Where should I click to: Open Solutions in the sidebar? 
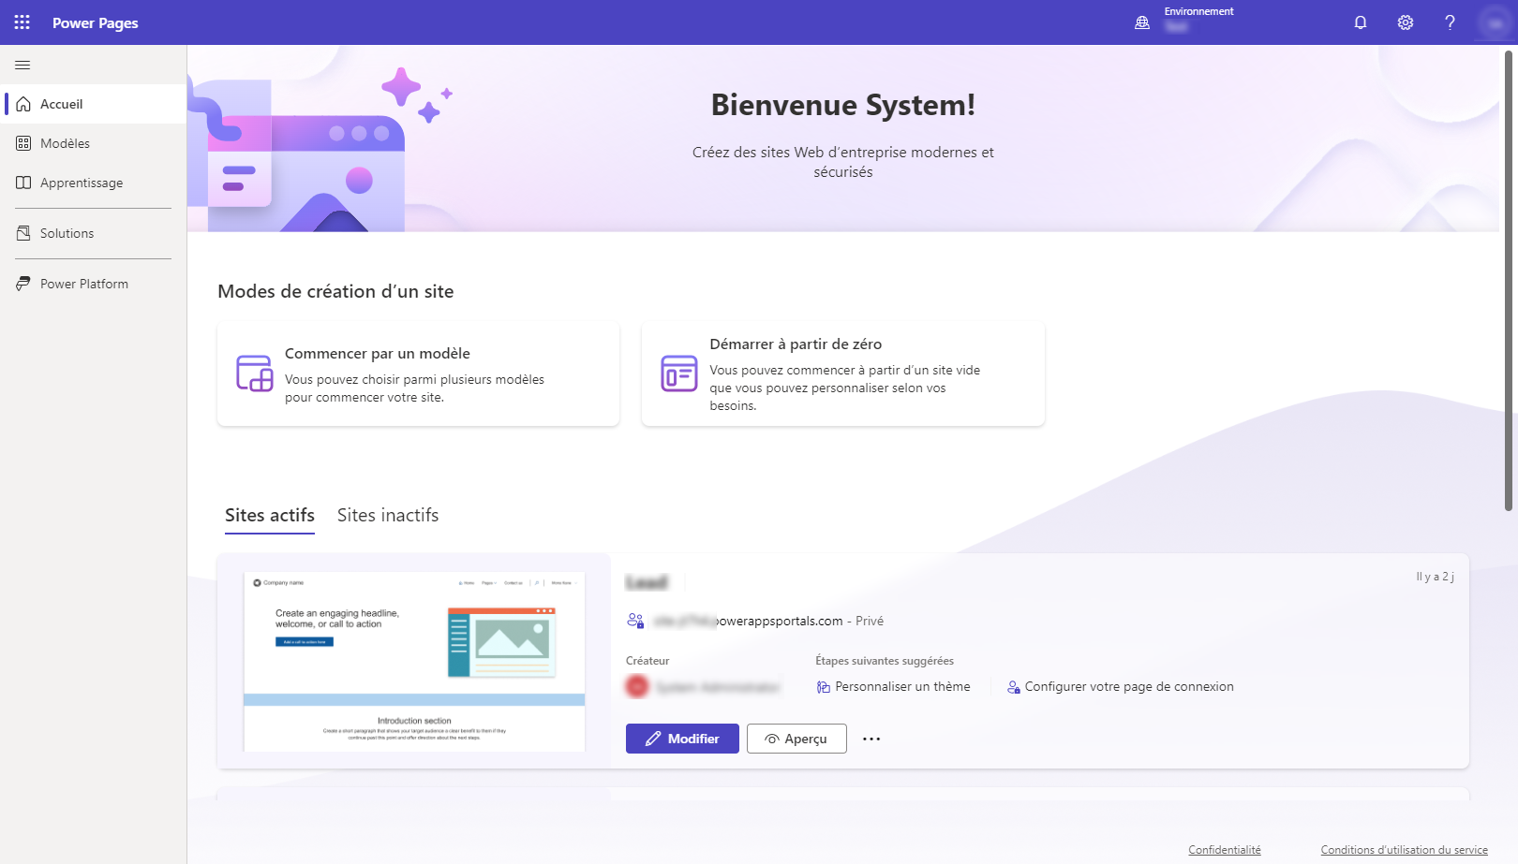[94, 233]
